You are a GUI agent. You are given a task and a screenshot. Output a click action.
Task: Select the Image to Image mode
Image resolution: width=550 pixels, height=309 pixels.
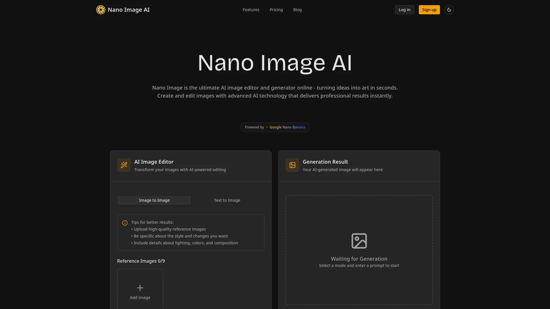pos(154,200)
